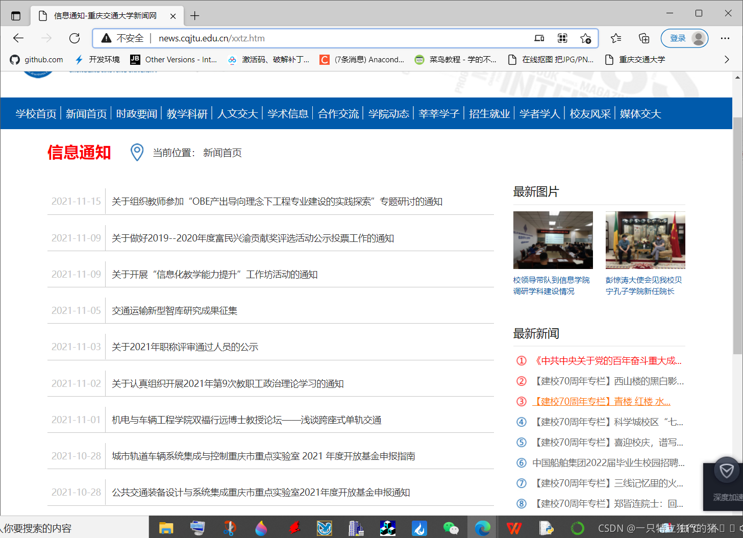Open the 学术信息 nav menu item
Screen dimensions: 743x538
[x=288, y=114]
